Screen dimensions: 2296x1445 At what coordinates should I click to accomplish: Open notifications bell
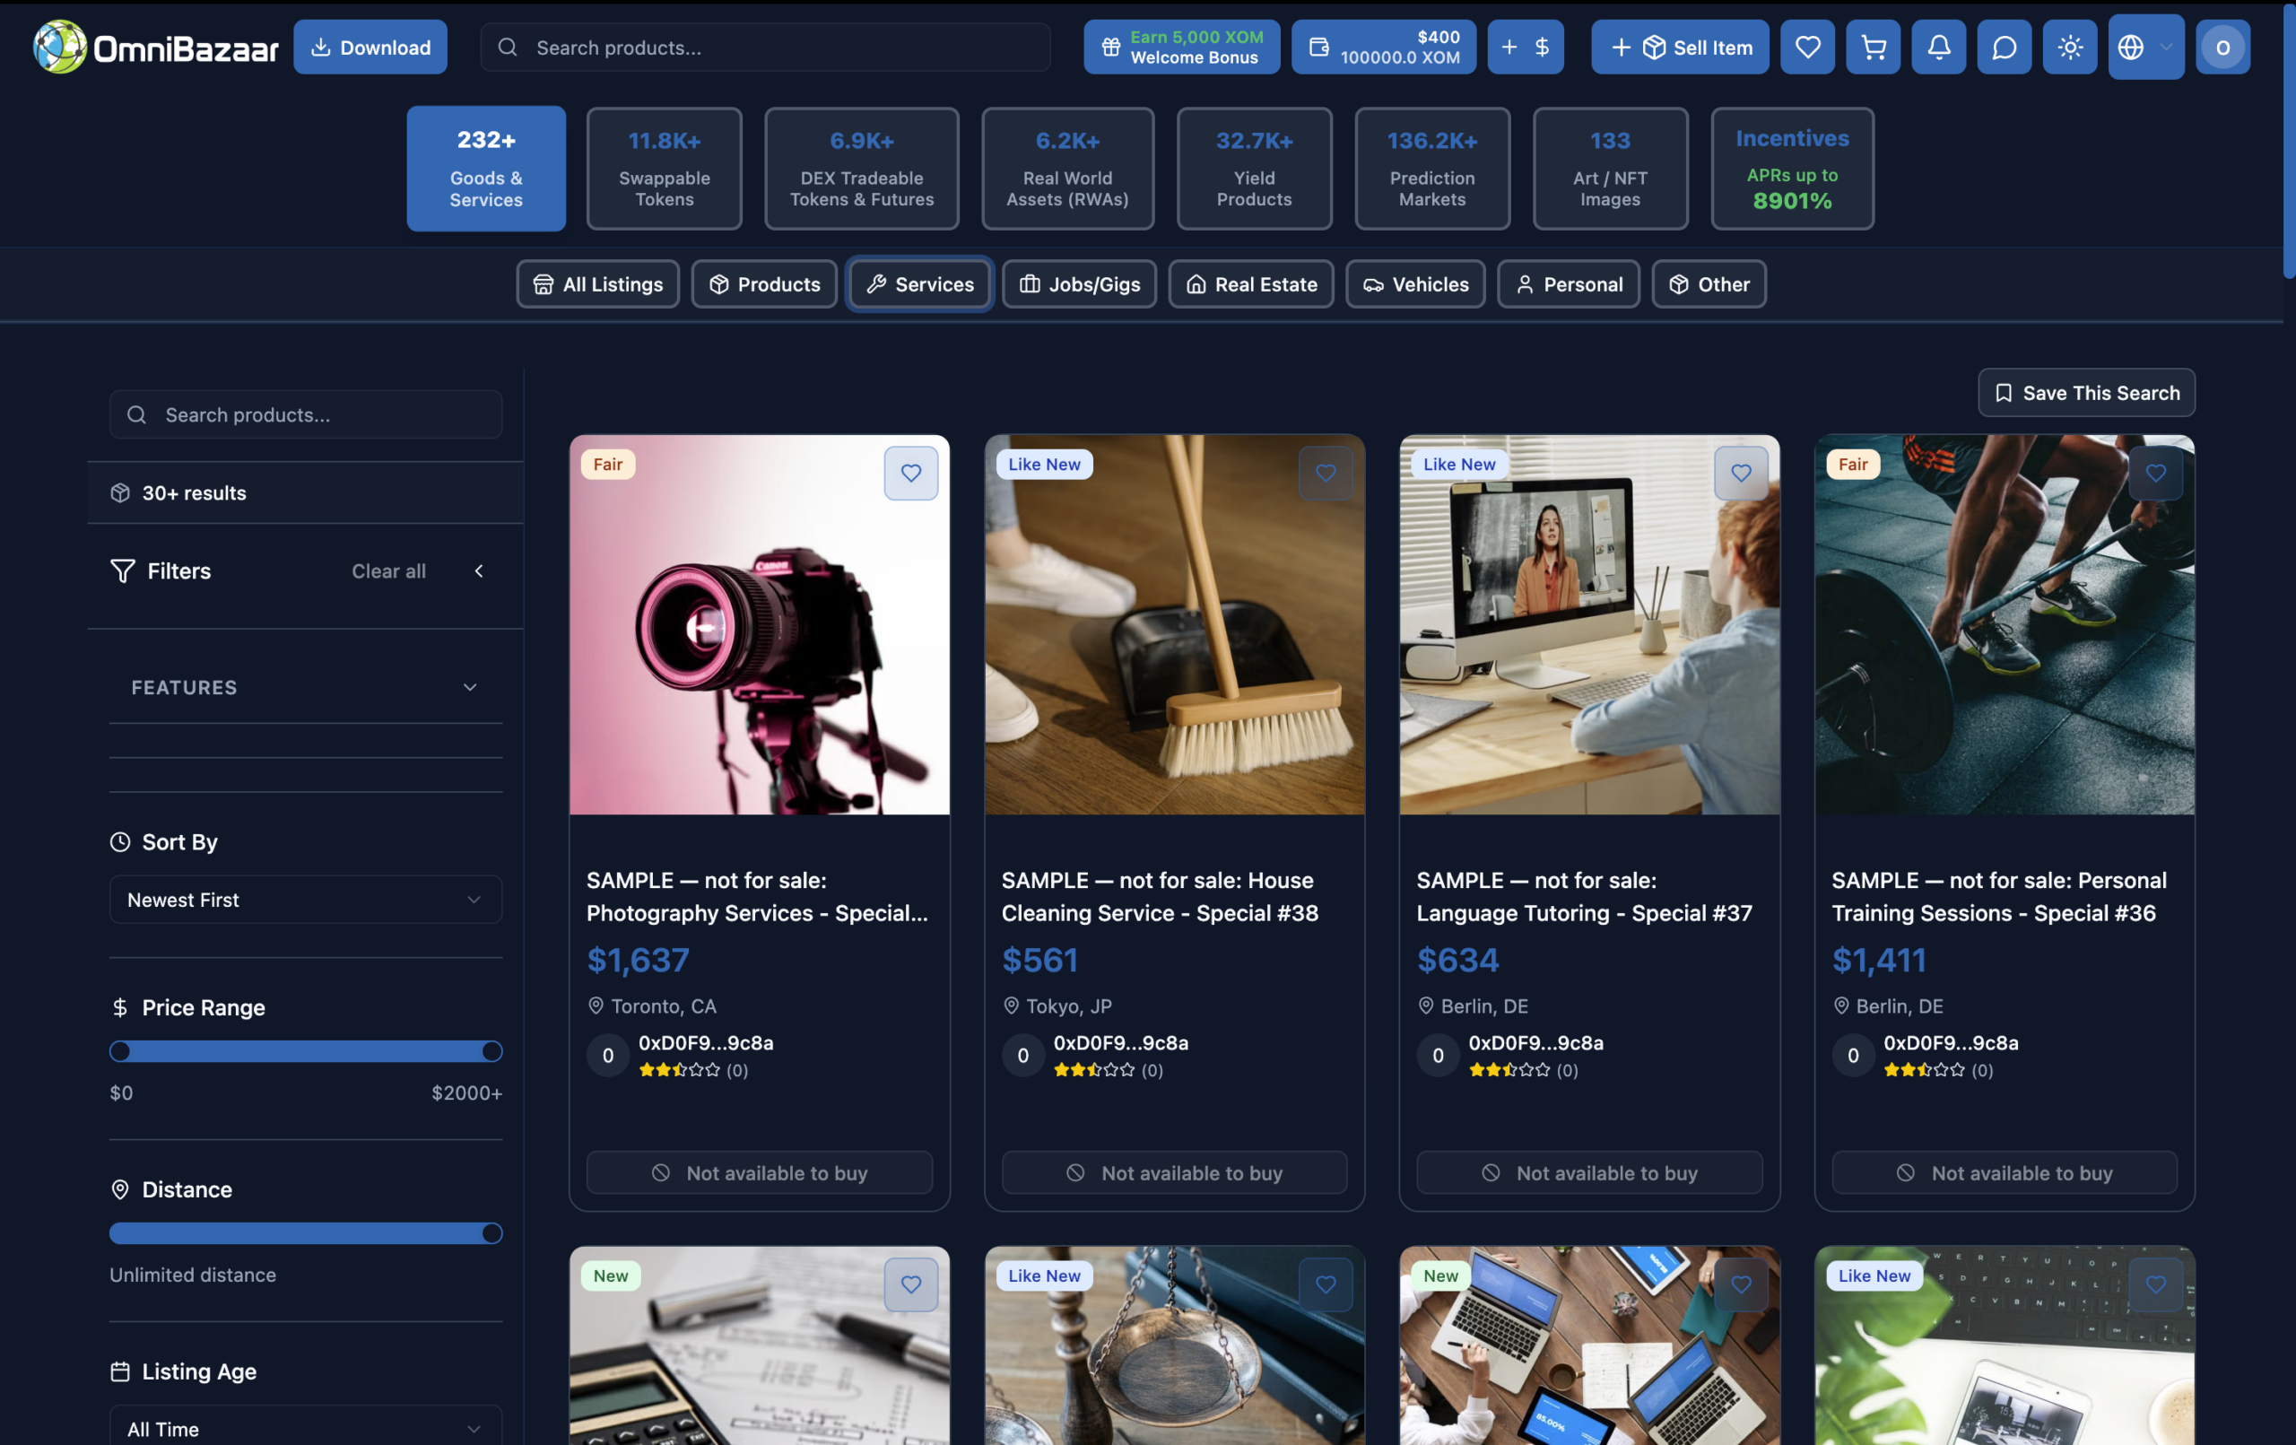tap(1938, 47)
